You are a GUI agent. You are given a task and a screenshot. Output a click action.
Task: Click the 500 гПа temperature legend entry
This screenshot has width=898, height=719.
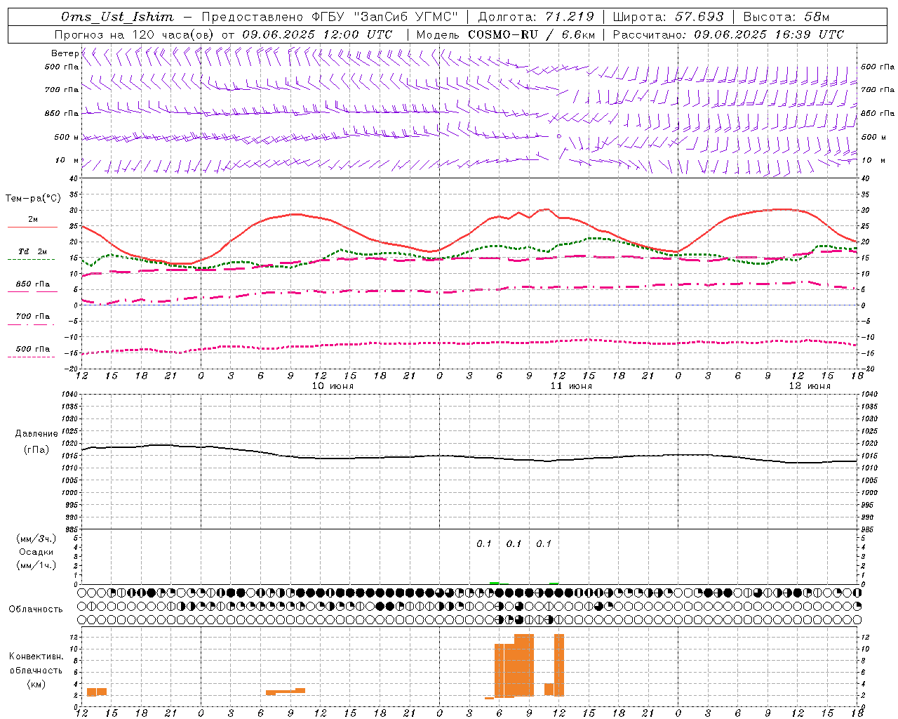tap(32, 349)
